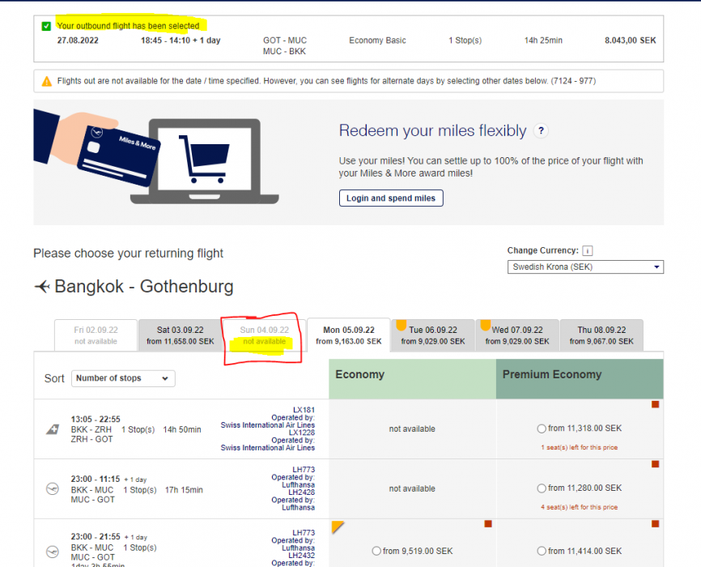This screenshot has height=567, width=701.
Task: Switch to the Sat 03.09.22 date tab
Action: coord(180,335)
